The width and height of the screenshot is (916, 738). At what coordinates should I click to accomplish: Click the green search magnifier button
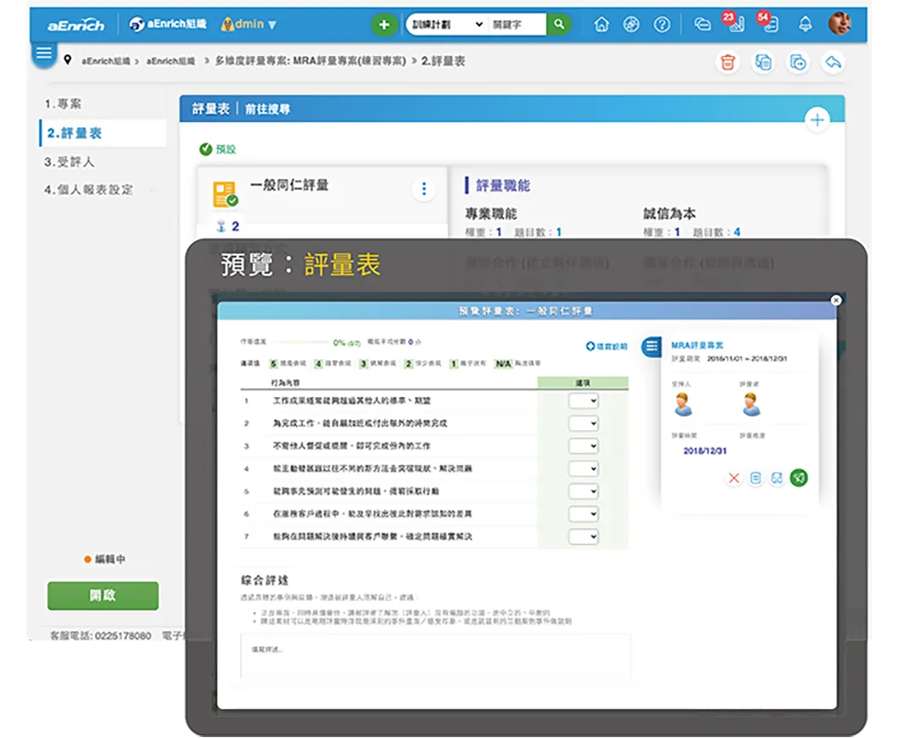558,25
